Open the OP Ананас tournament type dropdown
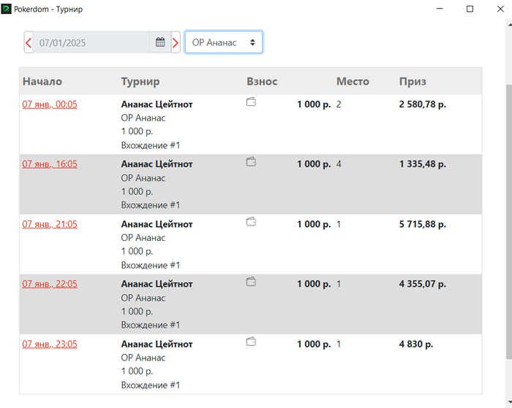The image size is (512, 408). coord(223,42)
